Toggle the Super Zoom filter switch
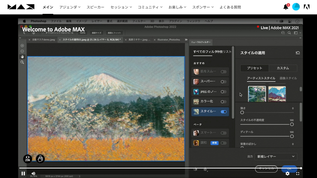317x178 pixels. 223,82
